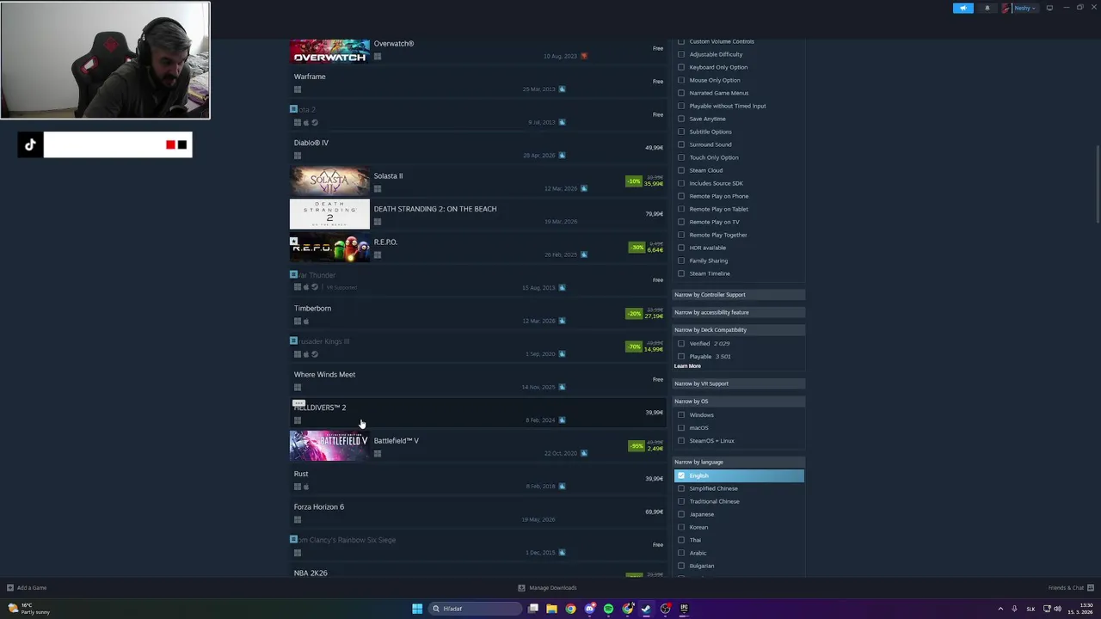The height and width of the screenshot is (619, 1101).
Task: Click the Windows platform icon under Rust
Action: pyautogui.click(x=298, y=487)
